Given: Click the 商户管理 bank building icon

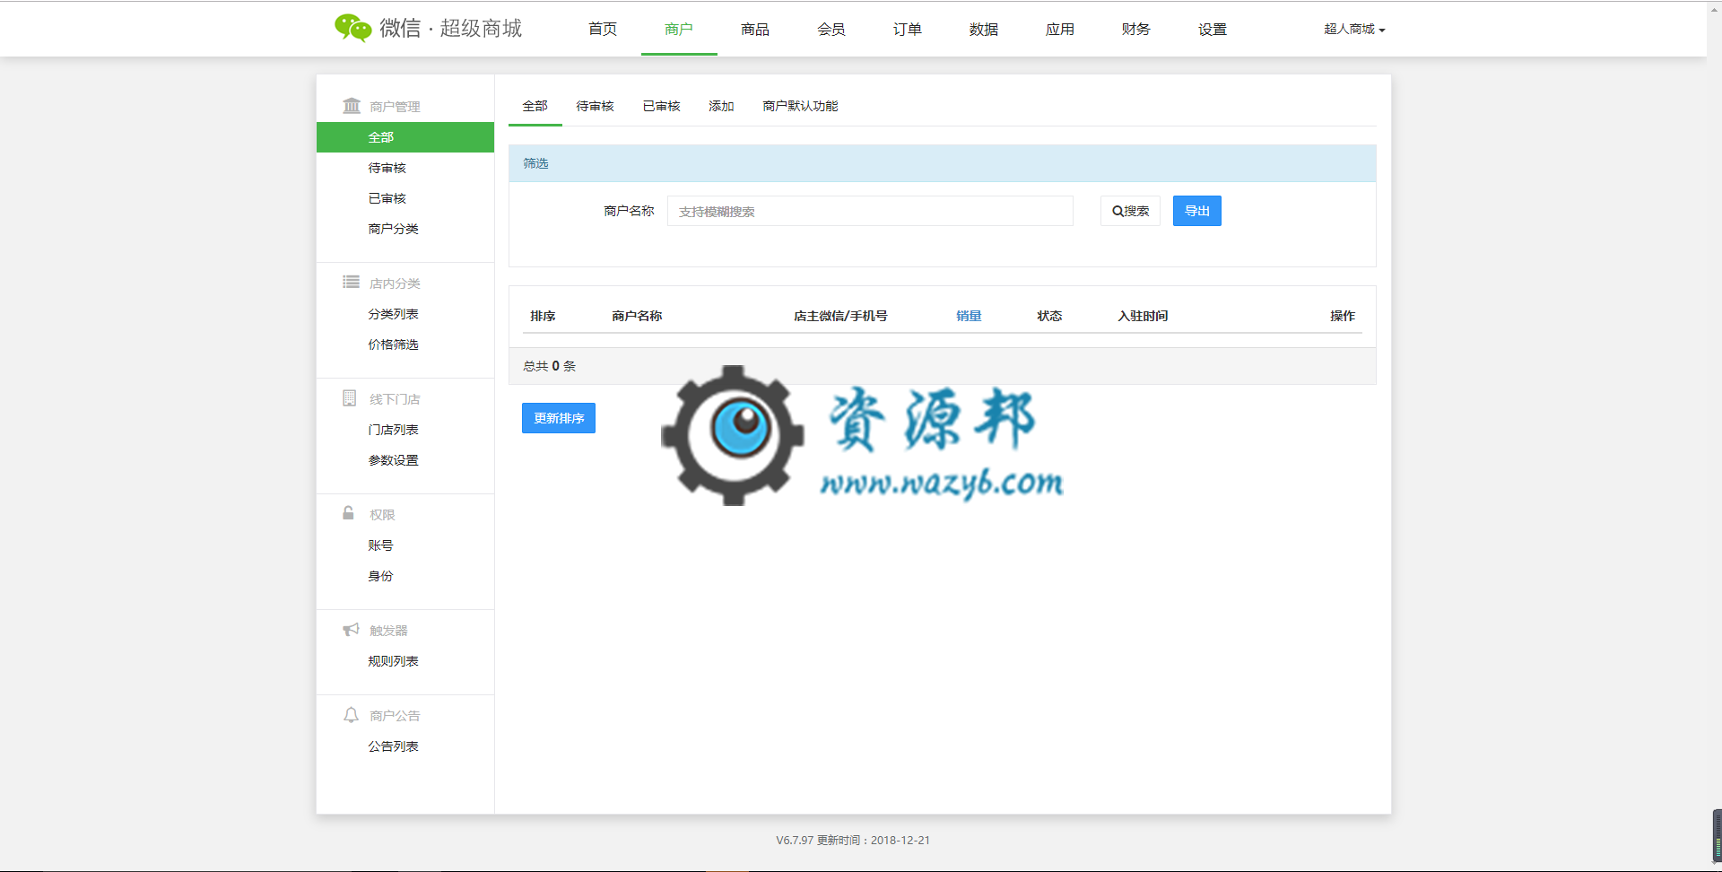Looking at the screenshot, I should pos(352,106).
